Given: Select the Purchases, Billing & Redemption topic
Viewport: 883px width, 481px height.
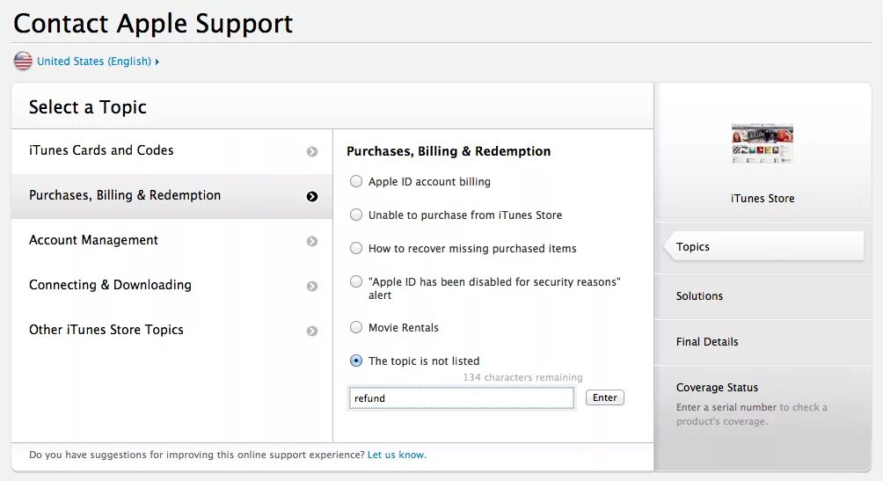Looking at the screenshot, I should tap(171, 196).
